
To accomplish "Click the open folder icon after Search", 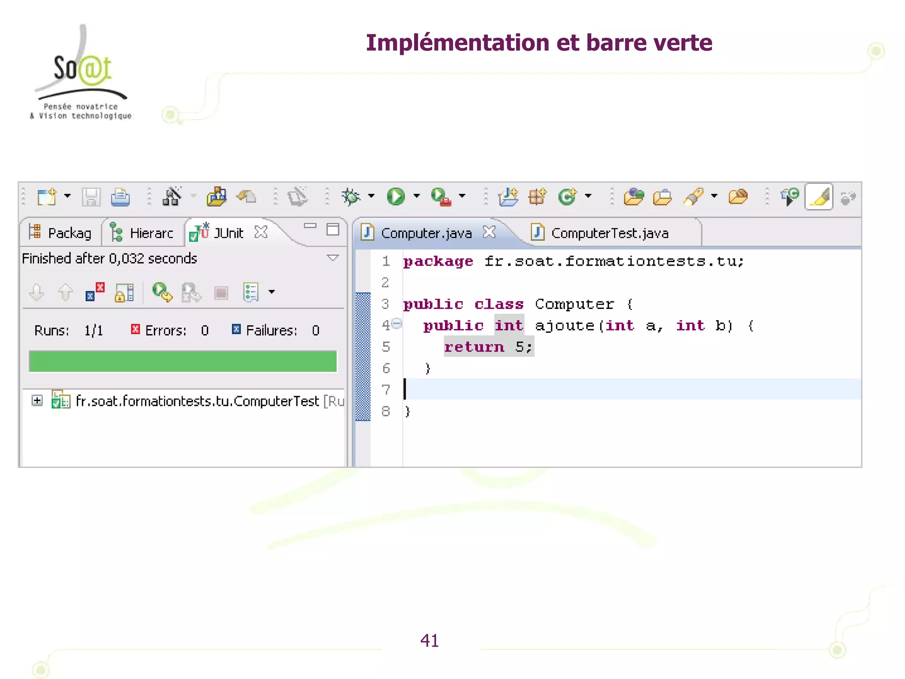I will tap(738, 197).
